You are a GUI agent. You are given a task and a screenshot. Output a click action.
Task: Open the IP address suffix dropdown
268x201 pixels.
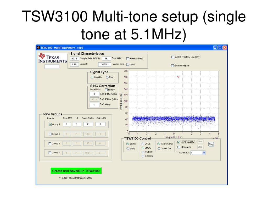(204, 153)
